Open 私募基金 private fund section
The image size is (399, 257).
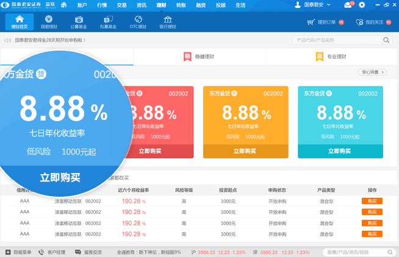[x=109, y=23]
